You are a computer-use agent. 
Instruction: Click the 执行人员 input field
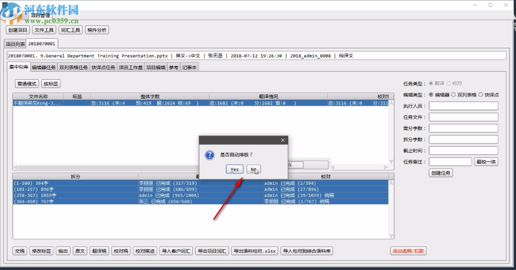tap(463, 106)
